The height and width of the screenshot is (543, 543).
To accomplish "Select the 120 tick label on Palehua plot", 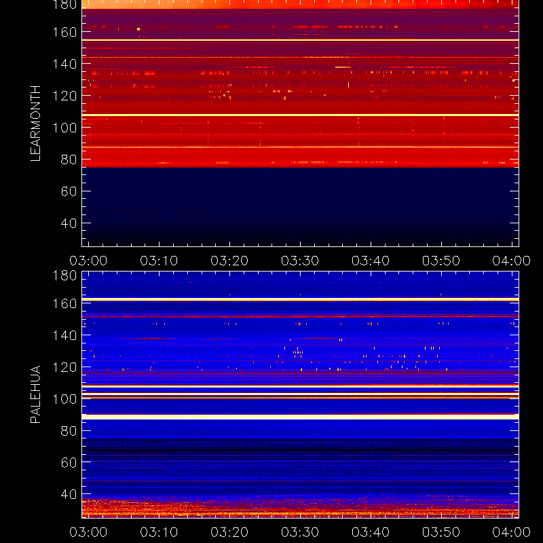I will 64,367.
